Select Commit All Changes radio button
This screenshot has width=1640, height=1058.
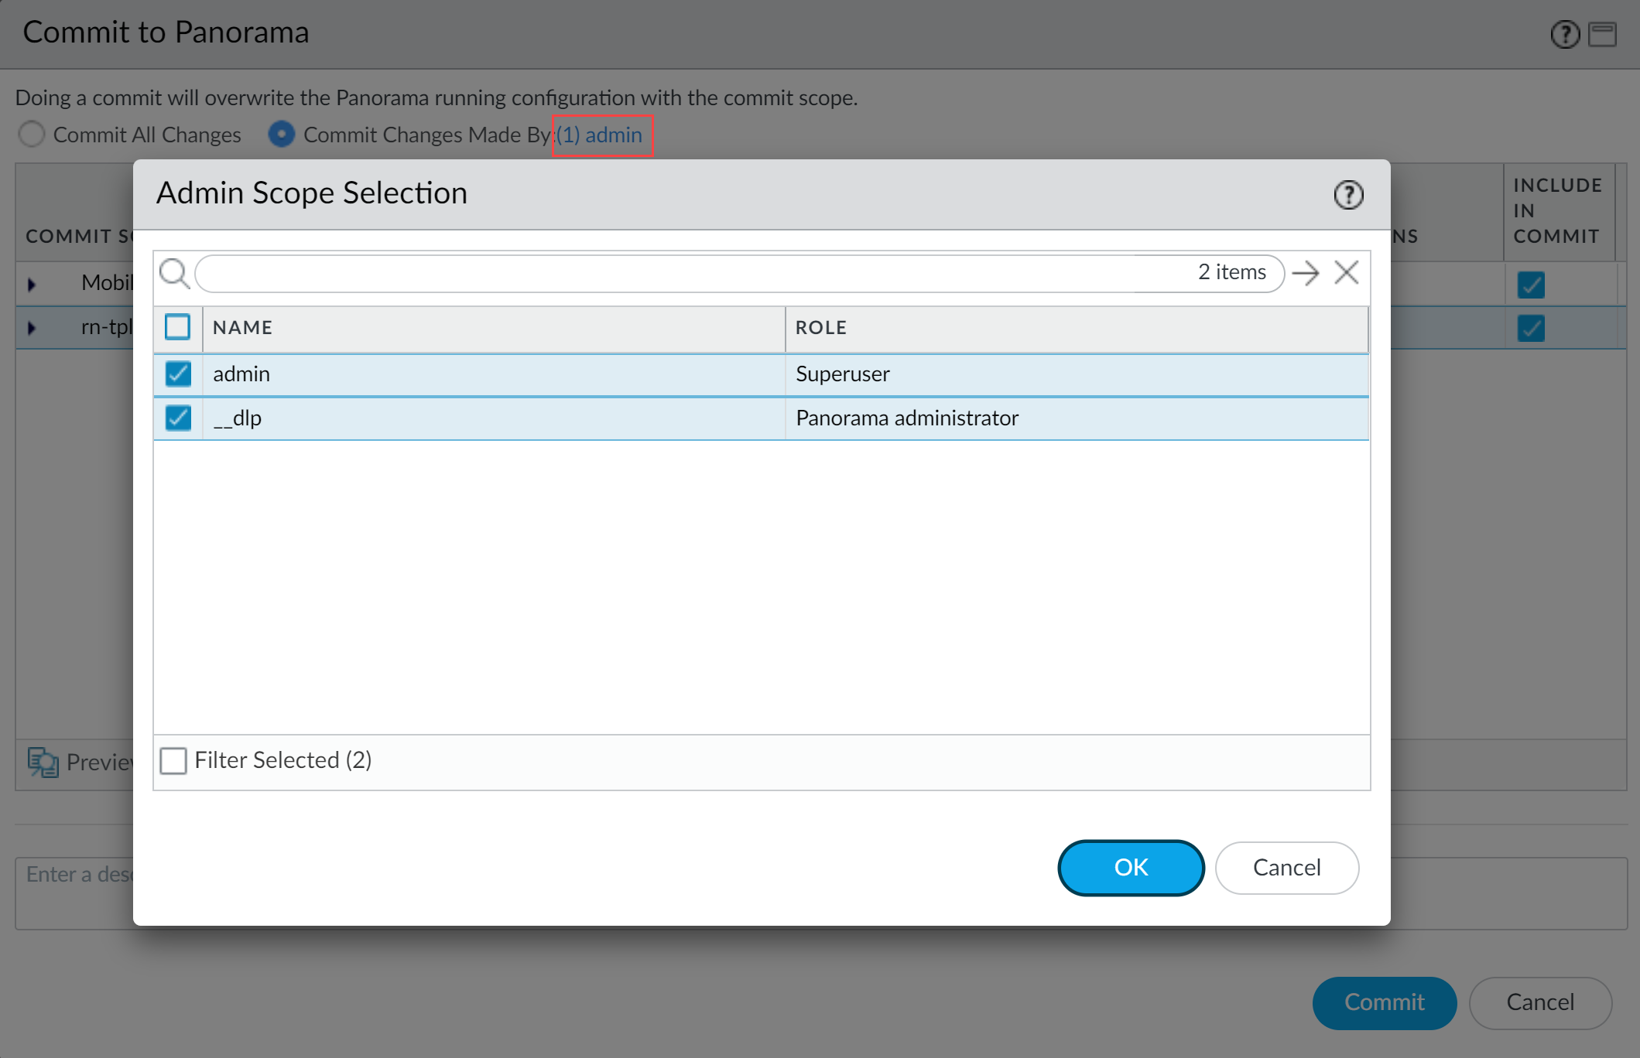32,135
